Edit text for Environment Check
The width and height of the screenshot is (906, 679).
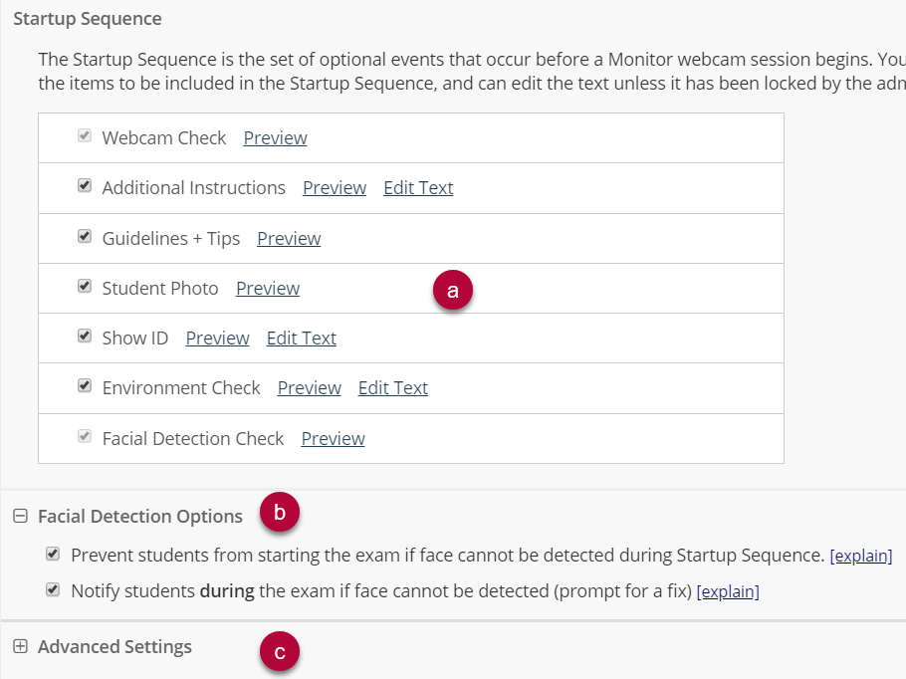(393, 387)
